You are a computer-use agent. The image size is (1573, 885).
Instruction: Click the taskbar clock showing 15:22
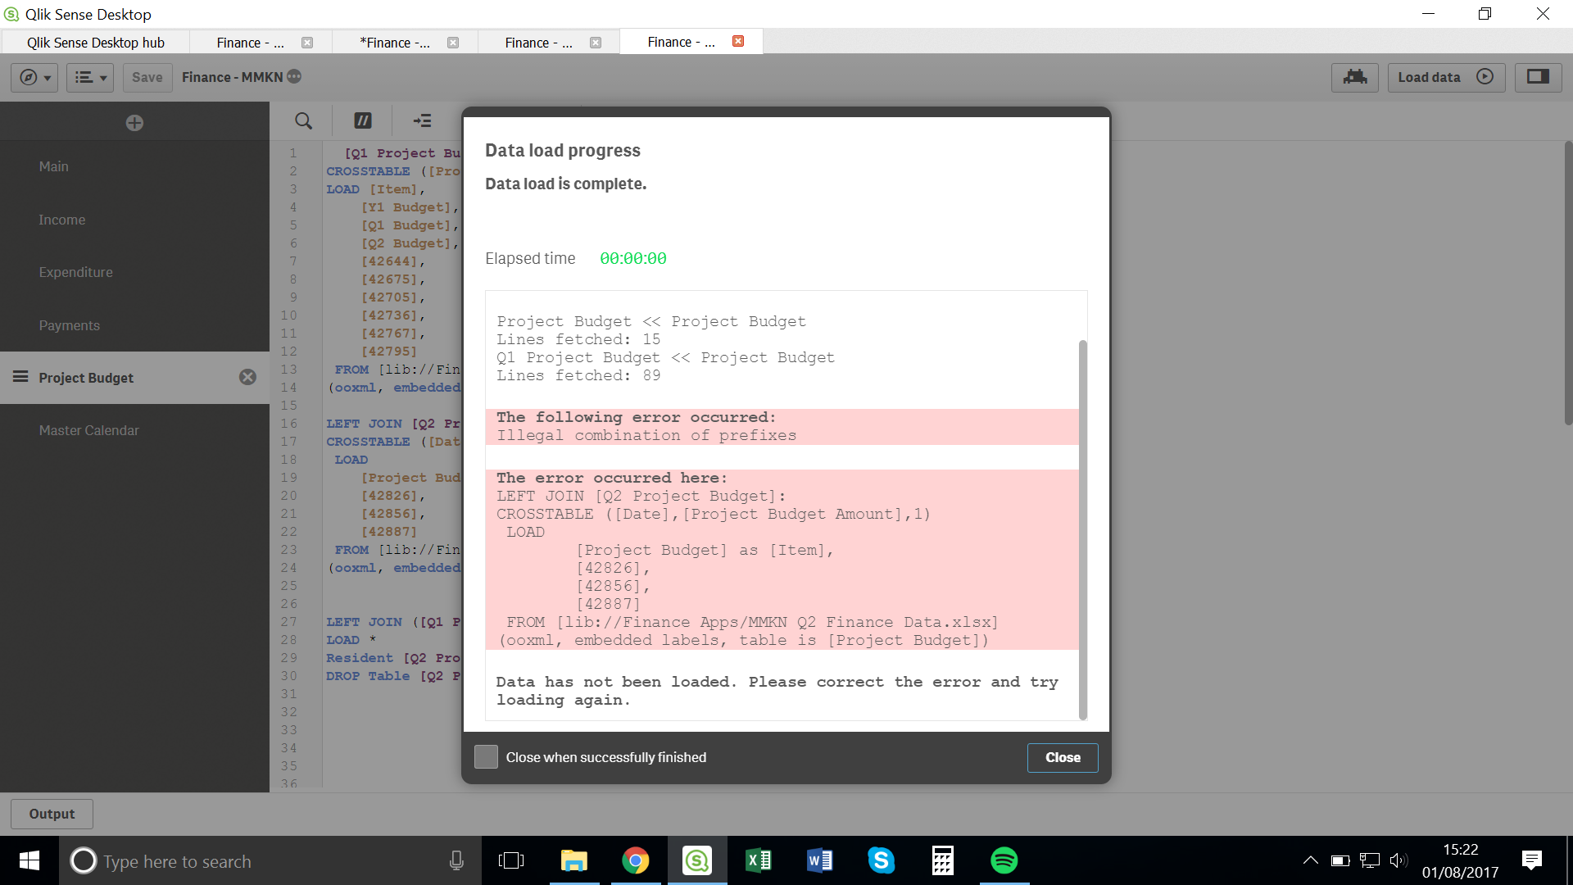1460,860
